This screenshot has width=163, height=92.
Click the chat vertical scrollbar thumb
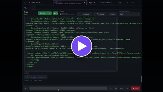[141, 79]
